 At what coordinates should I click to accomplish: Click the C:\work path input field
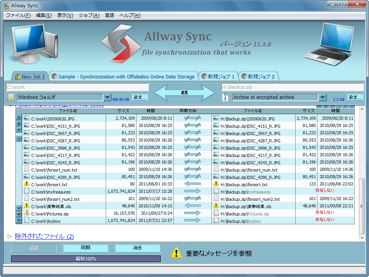(77, 87)
